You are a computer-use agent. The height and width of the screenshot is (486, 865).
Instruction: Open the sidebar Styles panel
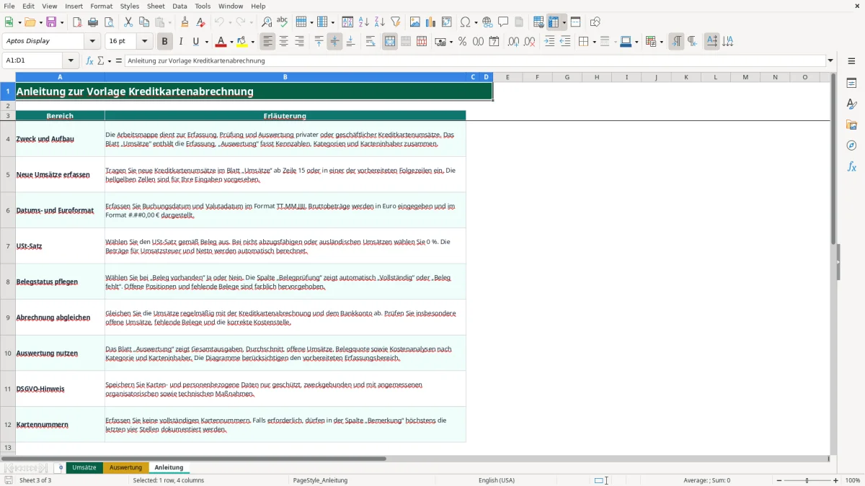click(851, 104)
